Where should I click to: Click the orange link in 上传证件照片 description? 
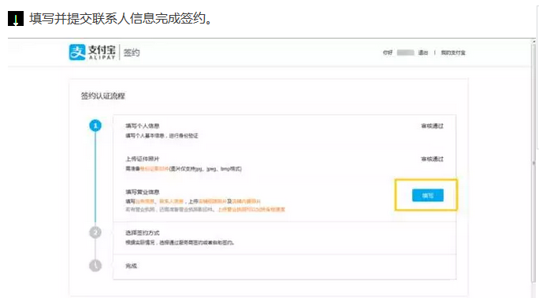click(154, 169)
